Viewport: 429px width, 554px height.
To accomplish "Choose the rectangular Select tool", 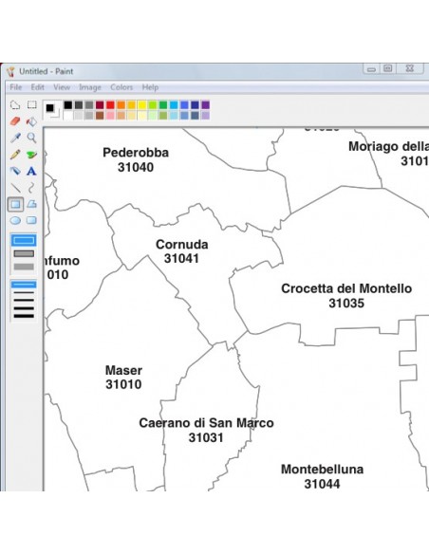I will (x=32, y=104).
